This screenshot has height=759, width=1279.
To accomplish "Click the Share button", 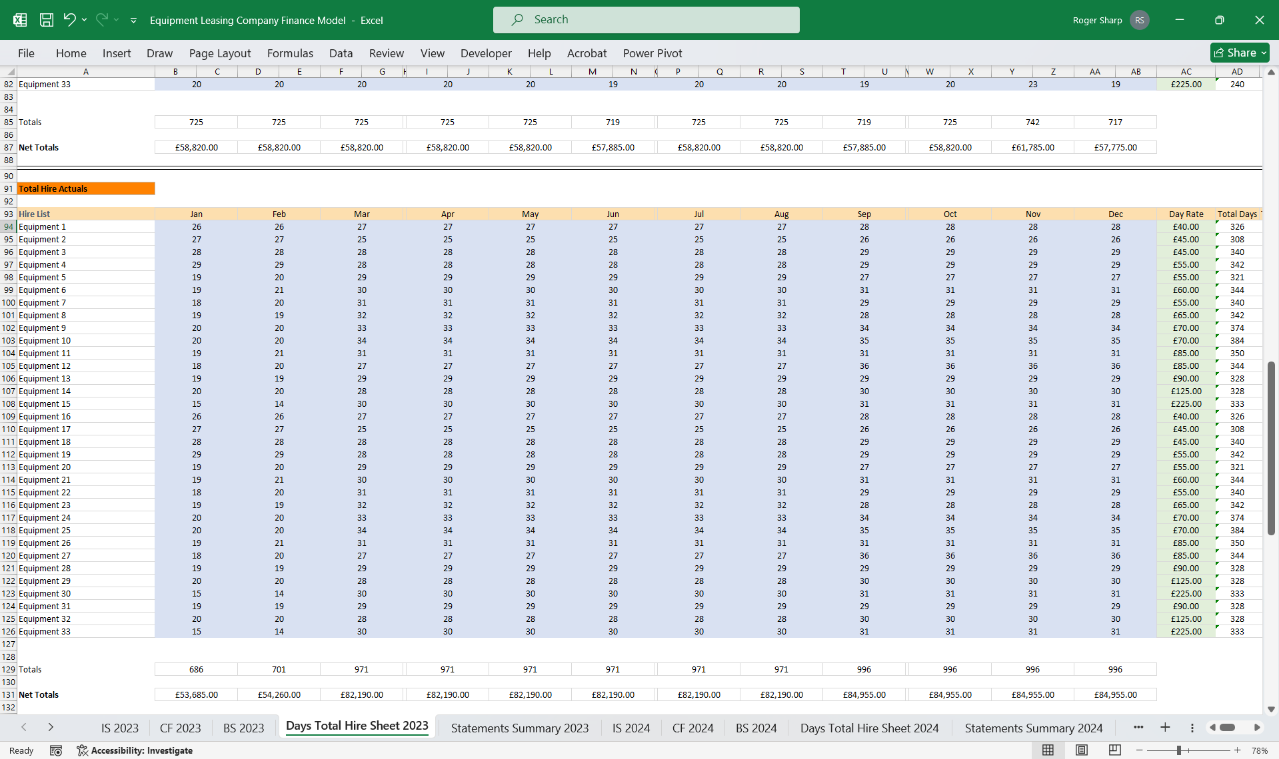I will [1240, 53].
